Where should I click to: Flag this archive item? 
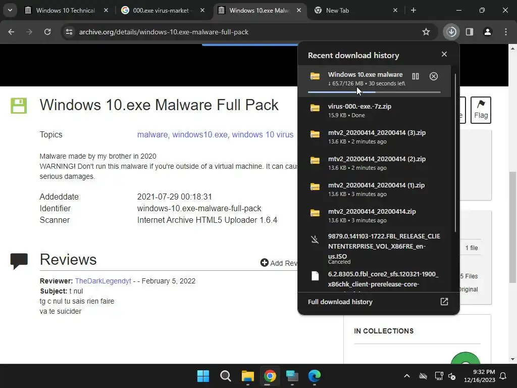tap(481, 110)
